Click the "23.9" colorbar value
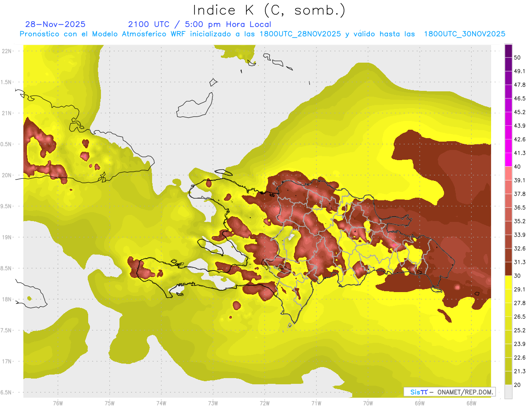 [520, 344]
